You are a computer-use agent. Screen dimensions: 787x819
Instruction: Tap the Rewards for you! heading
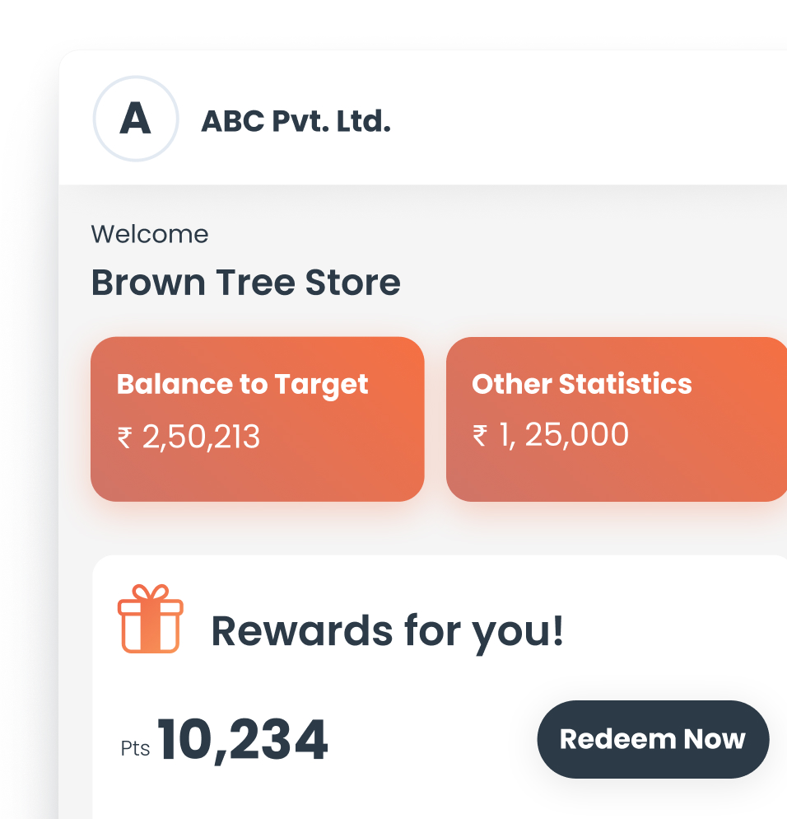[x=387, y=631]
